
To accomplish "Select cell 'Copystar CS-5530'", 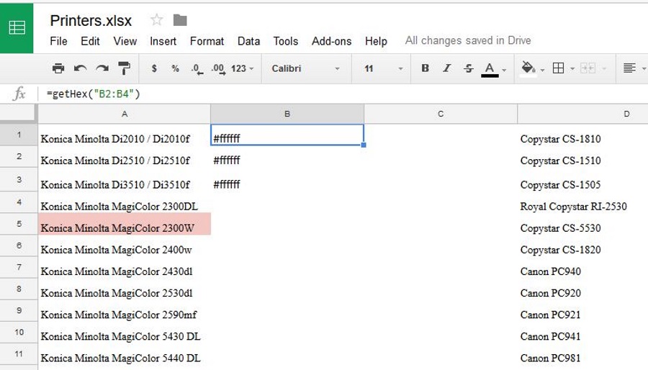I will pyautogui.click(x=582, y=224).
